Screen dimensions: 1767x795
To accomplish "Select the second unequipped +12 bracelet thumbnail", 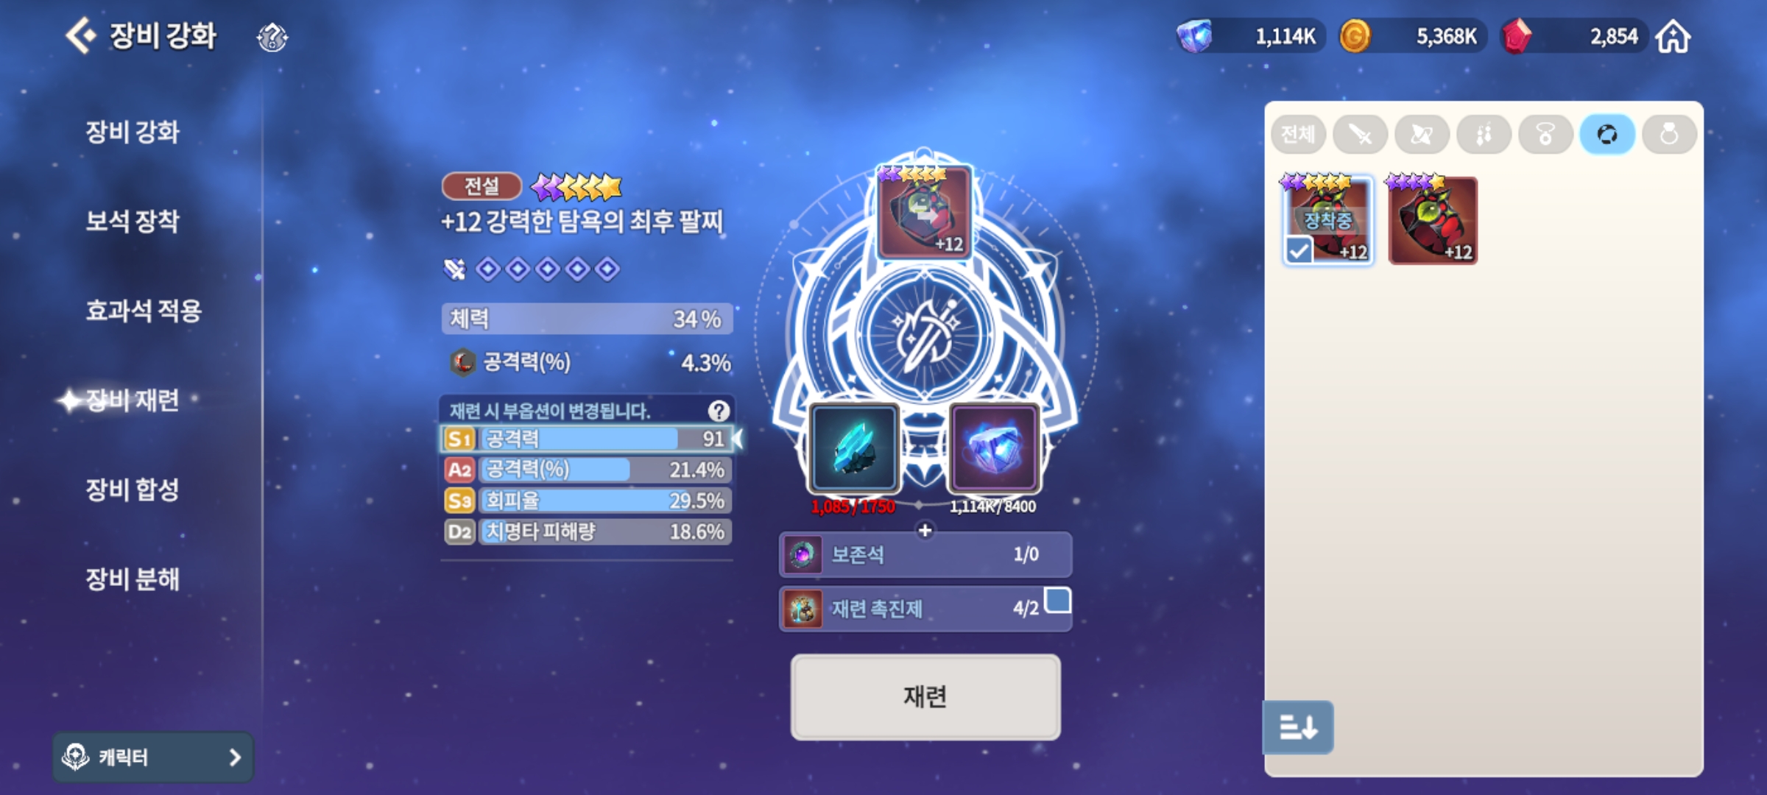I will point(1432,220).
